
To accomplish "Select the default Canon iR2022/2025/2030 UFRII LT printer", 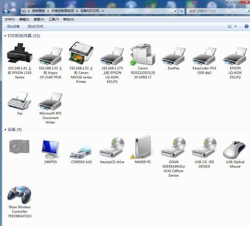I will tap(143, 61).
